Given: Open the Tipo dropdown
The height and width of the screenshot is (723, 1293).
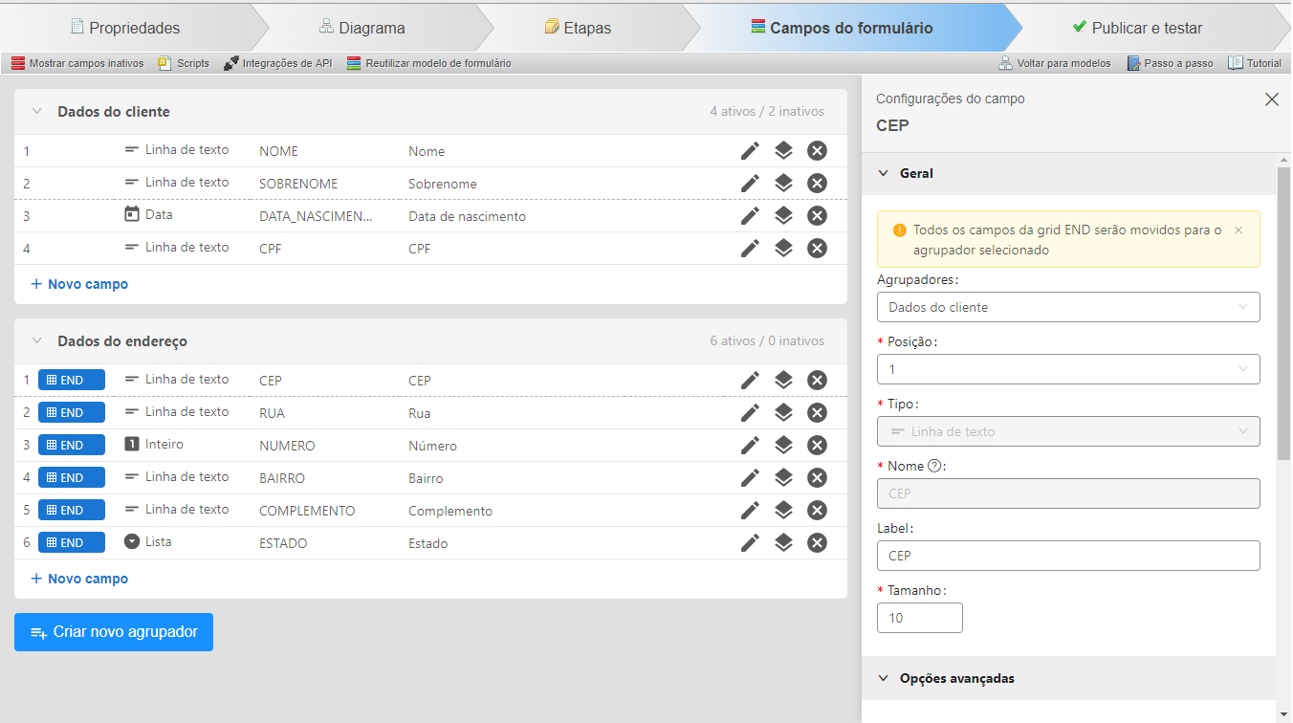Looking at the screenshot, I should (1068, 431).
